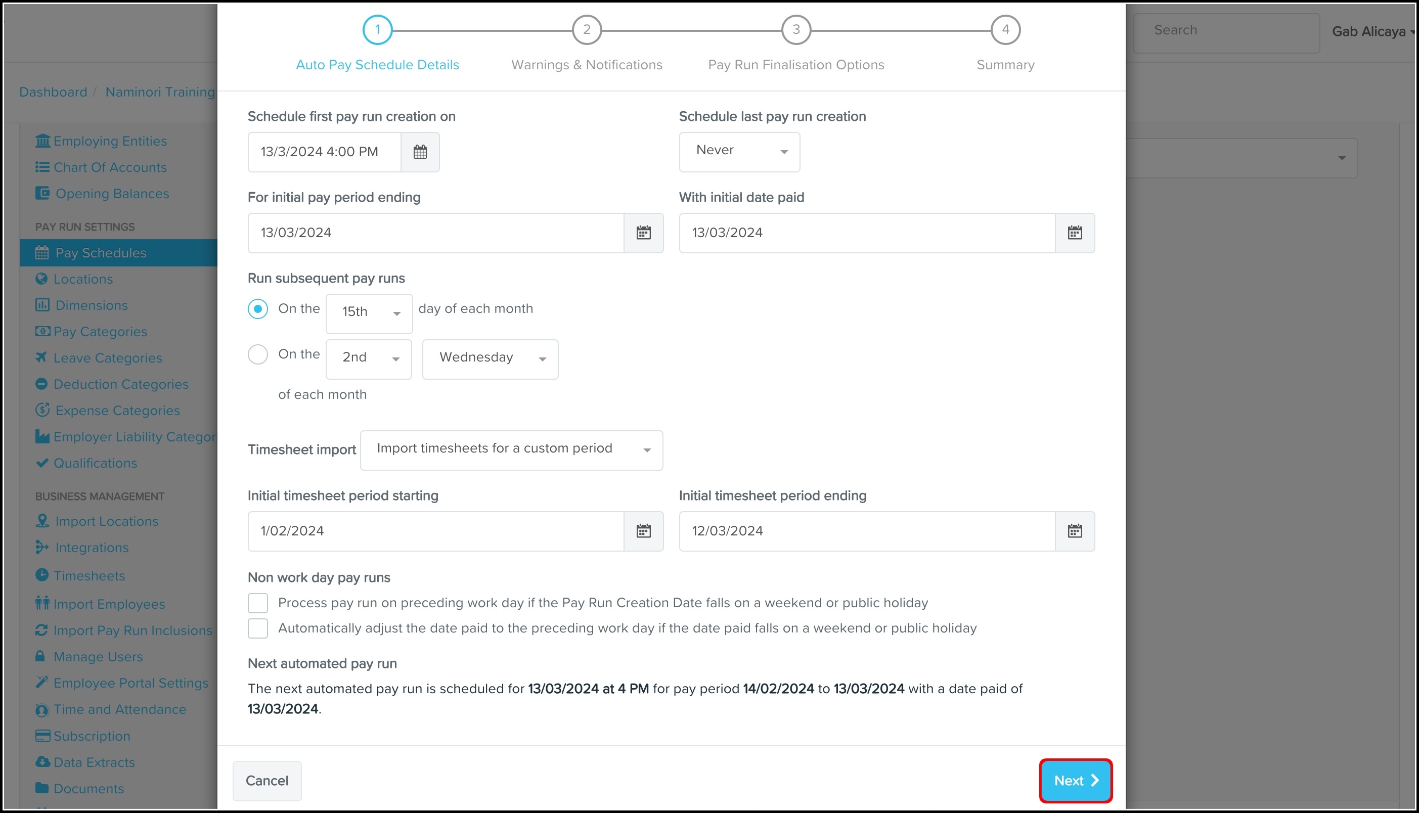This screenshot has height=813, width=1419.
Task: Click the Manage Users lock icon
Action: [40, 657]
